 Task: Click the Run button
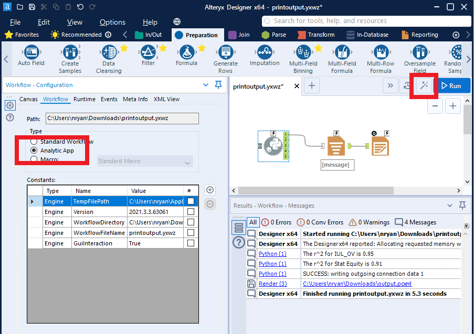[455, 86]
